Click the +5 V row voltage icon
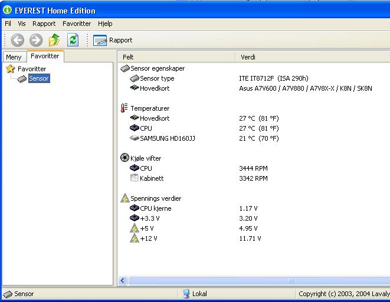Viewport: 390px width, 302px height. pos(135,228)
